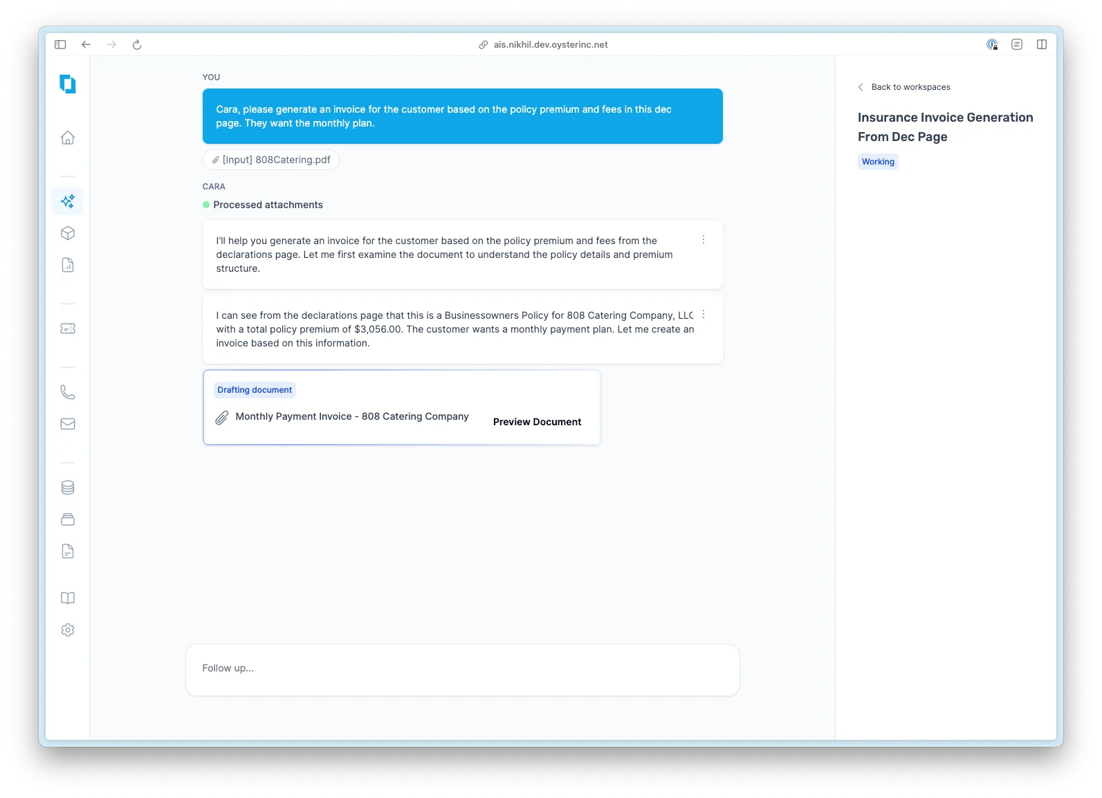Click the Processed attachments status text

click(268, 205)
